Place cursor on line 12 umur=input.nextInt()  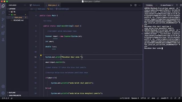click(x=55, y=62)
